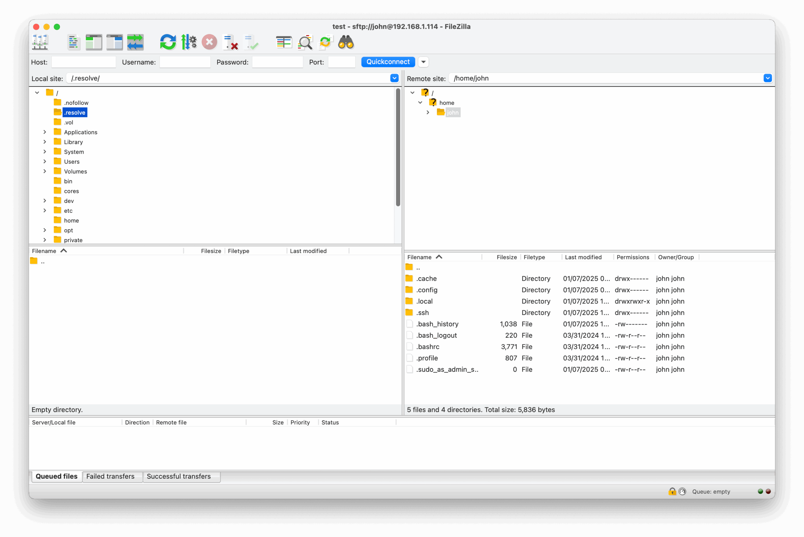The image size is (804, 537).
Task: Compare local and remote directories
Action: click(x=305, y=42)
